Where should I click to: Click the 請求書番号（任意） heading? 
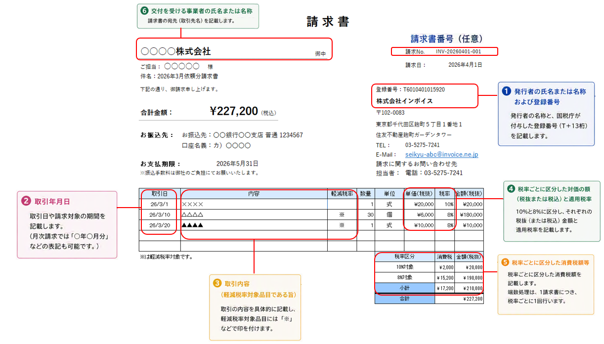[447, 39]
